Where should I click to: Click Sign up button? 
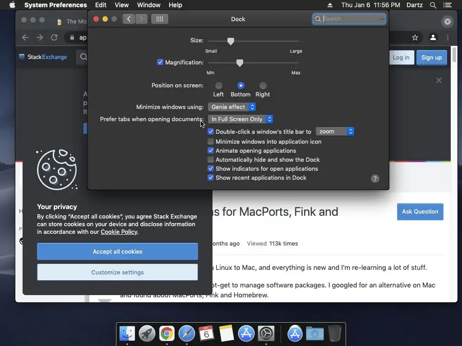[x=431, y=57]
